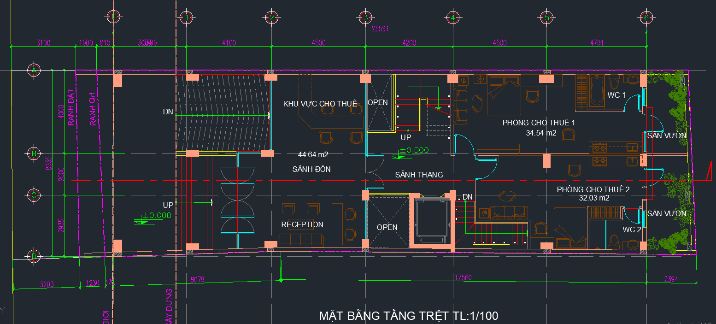The height and width of the screenshot is (324, 716).
Task: Select the WC 1 label
Action: coord(616,95)
